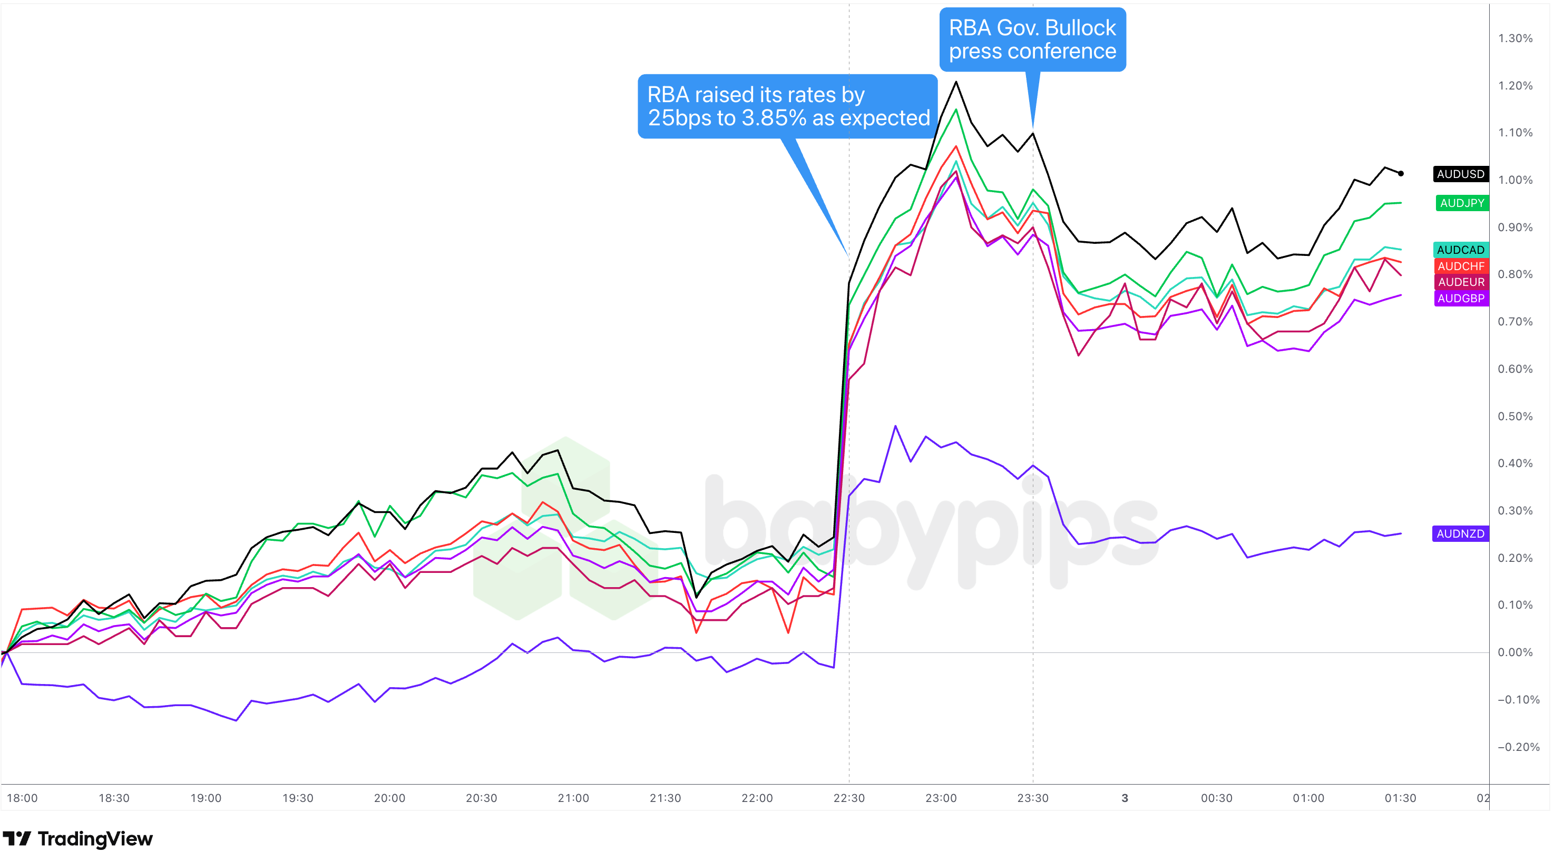This screenshot has height=852, width=1554.
Task: Select the AUDCHF series label
Action: coord(1461,266)
